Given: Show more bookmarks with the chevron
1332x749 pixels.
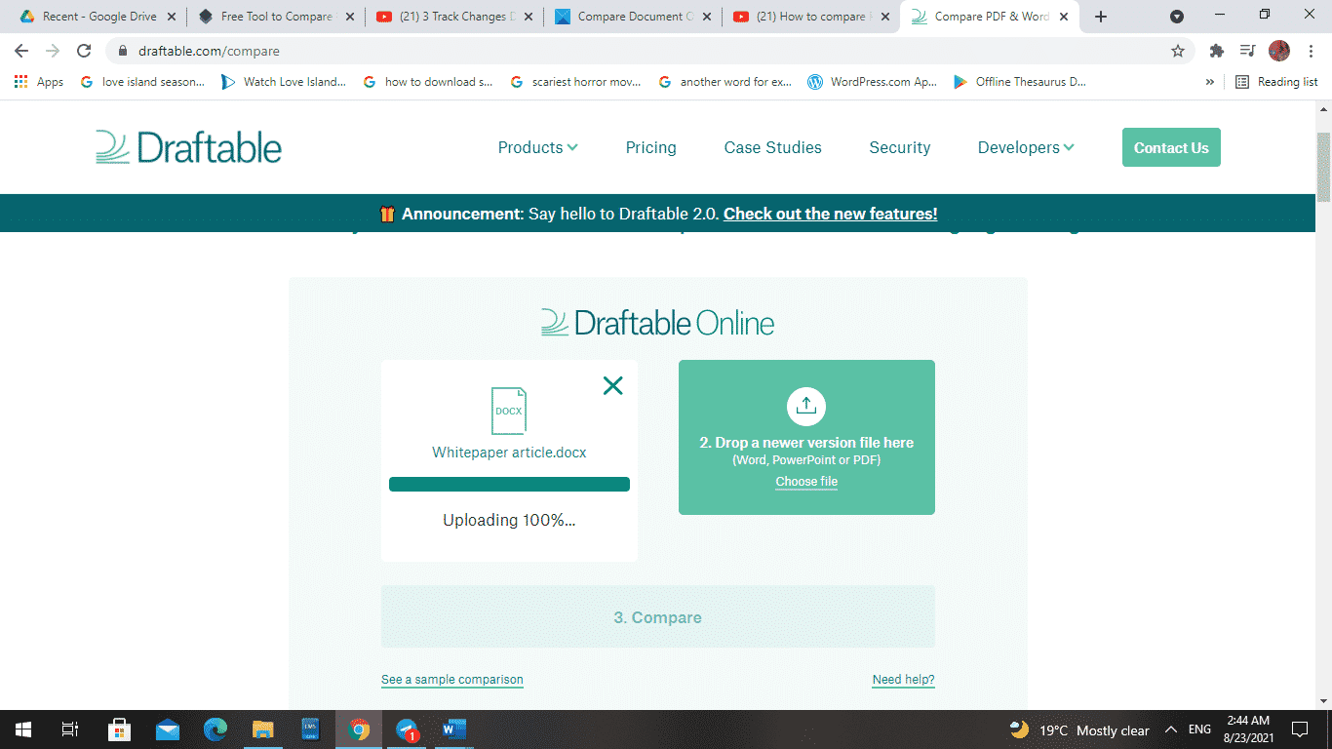Looking at the screenshot, I should click(x=1210, y=82).
